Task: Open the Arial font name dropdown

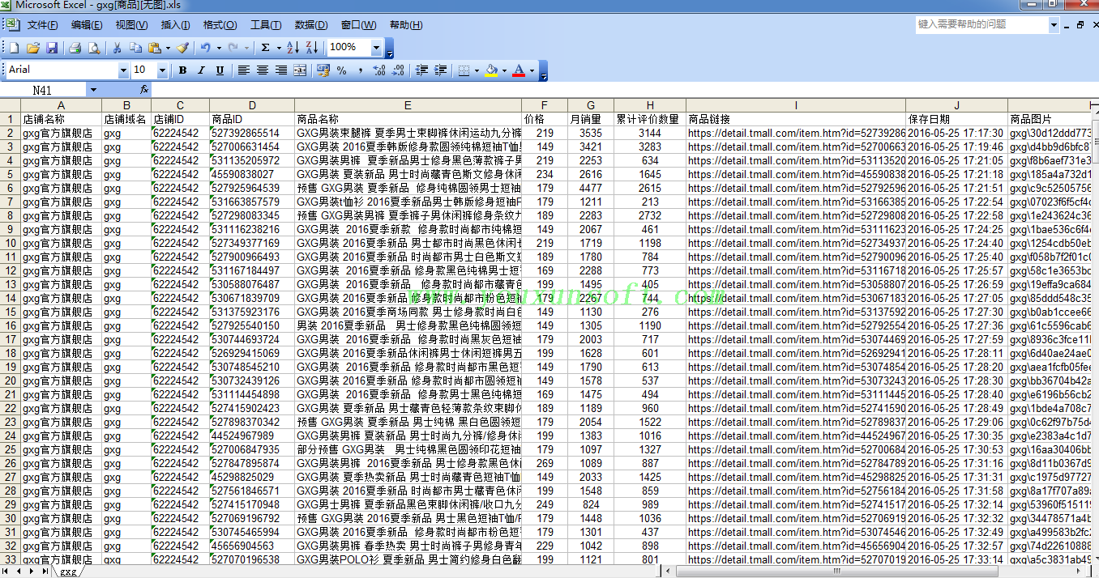Action: tap(123, 70)
